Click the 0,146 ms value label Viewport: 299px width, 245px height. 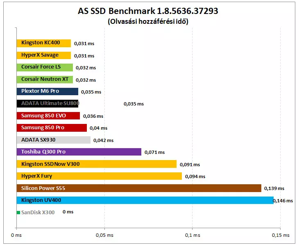(283, 201)
